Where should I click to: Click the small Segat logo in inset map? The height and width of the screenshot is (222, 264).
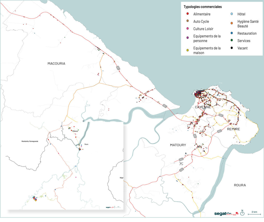point(109,207)
